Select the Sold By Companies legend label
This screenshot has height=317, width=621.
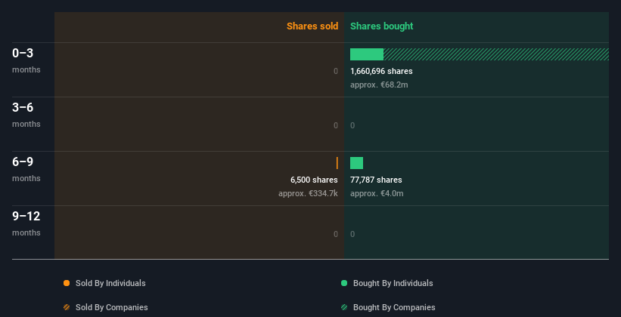[112, 307]
